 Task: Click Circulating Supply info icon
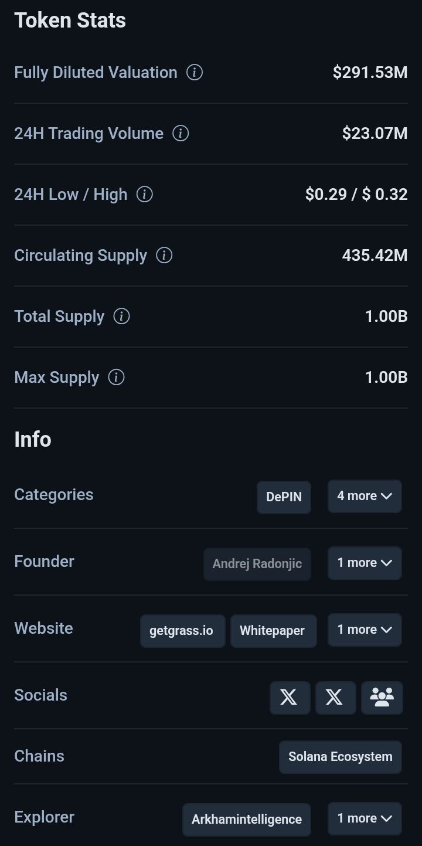click(164, 256)
